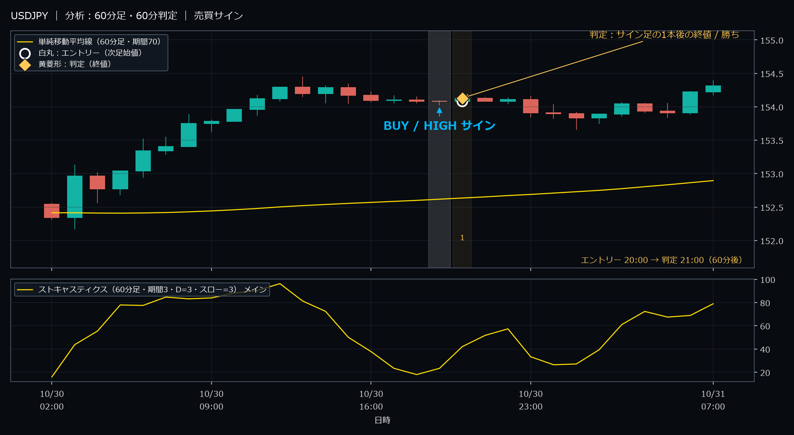Click the 10/30 09:00 time axis label

[x=212, y=400]
